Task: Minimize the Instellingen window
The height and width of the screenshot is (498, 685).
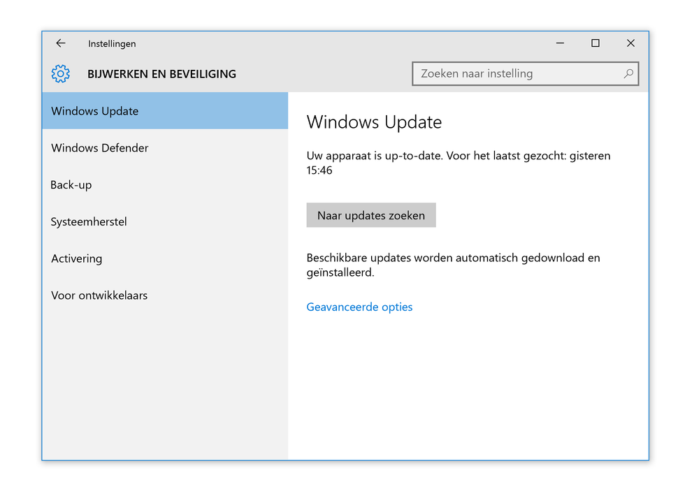Action: tap(560, 43)
